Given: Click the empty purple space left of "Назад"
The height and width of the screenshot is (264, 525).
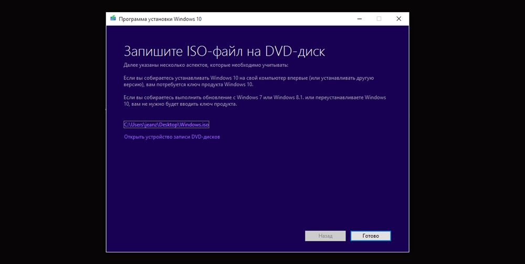Looking at the screenshot, I should (x=210, y=236).
